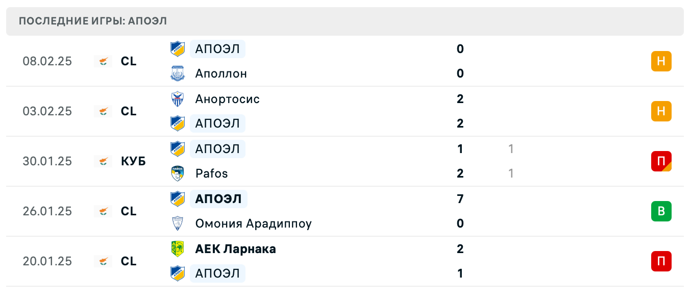Click the Anorthosis team crest icon
Viewport: 691px width, 299px height.
tap(177, 99)
